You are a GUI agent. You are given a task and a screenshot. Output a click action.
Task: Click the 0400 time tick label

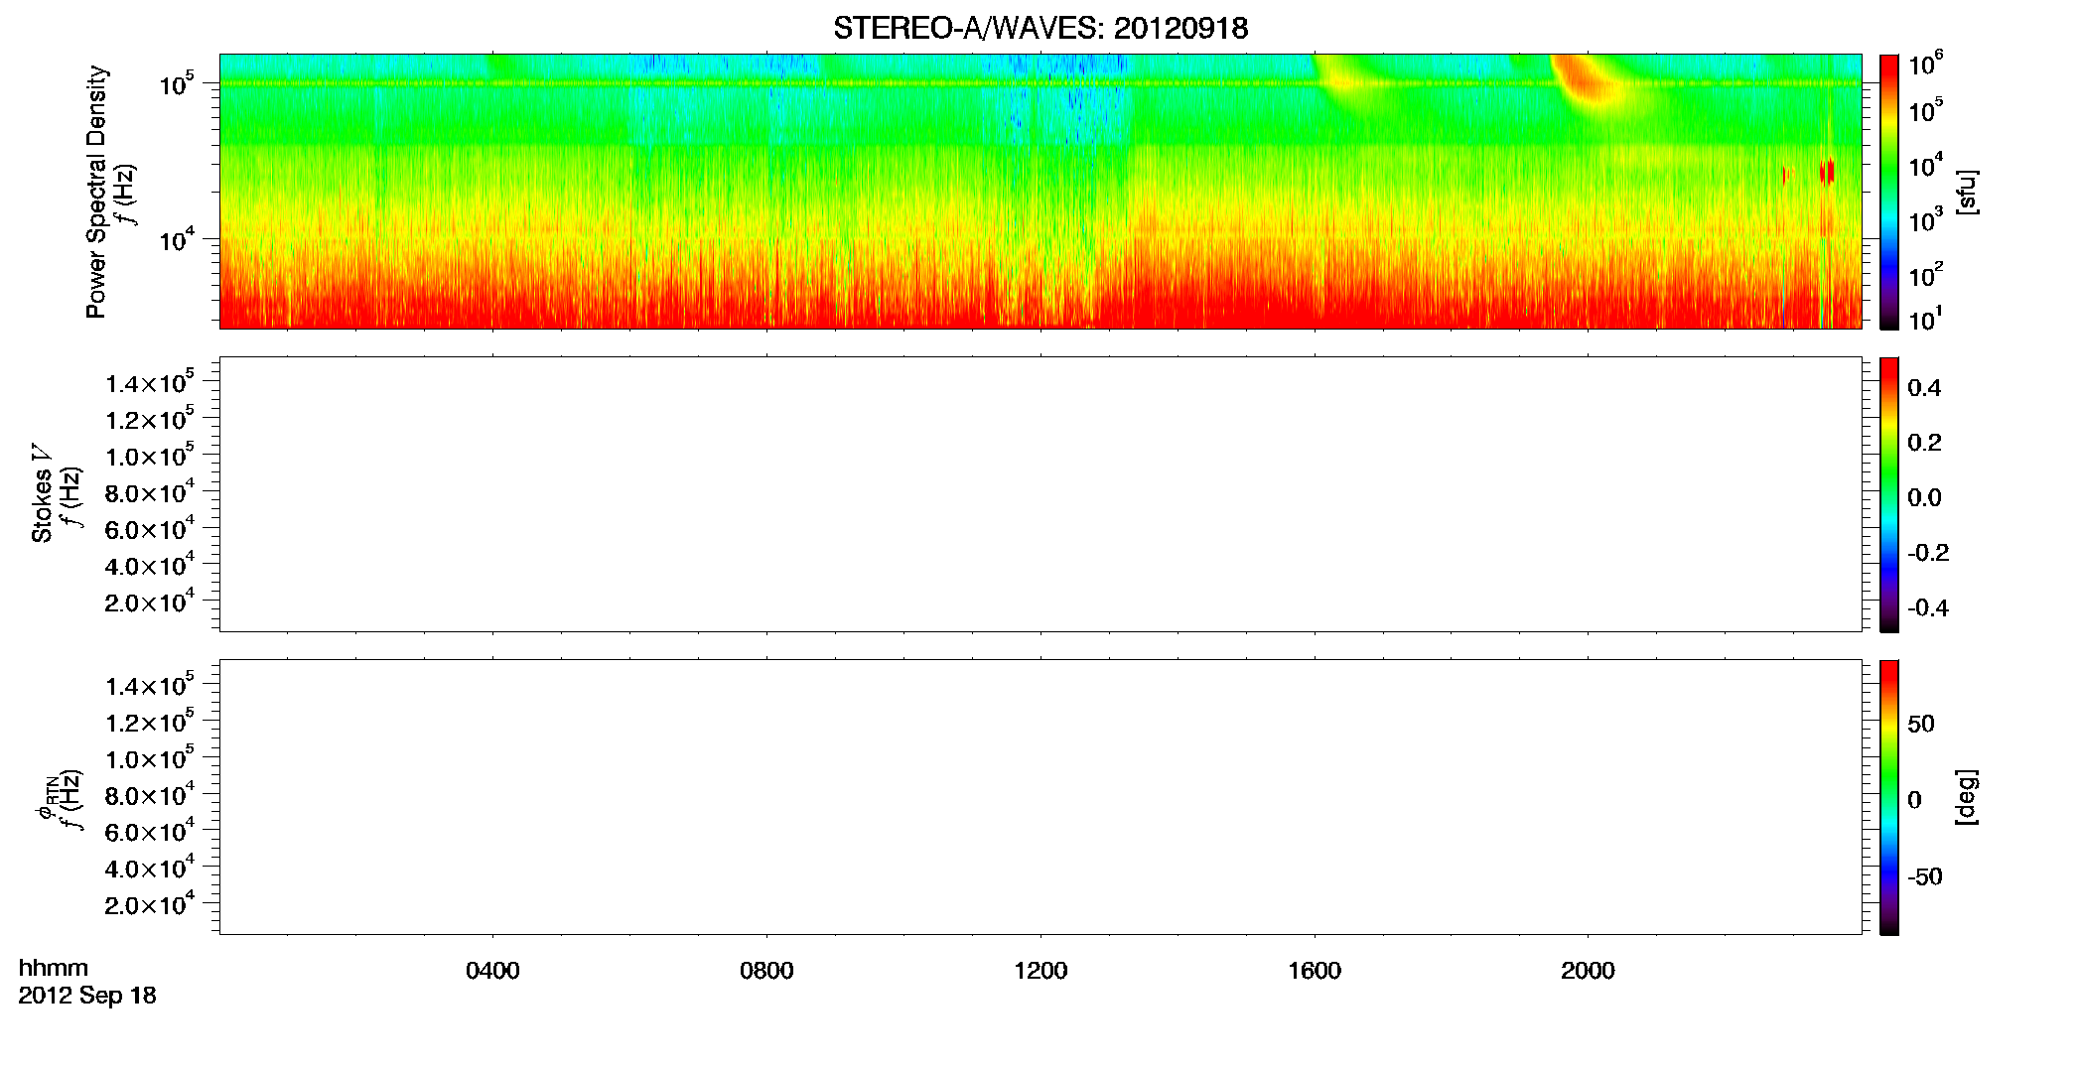492,970
